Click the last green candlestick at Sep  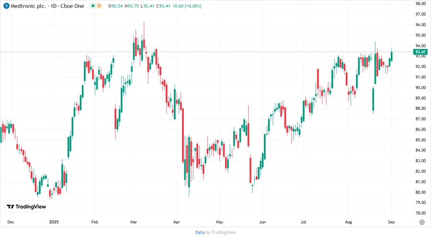pyautogui.click(x=392, y=56)
